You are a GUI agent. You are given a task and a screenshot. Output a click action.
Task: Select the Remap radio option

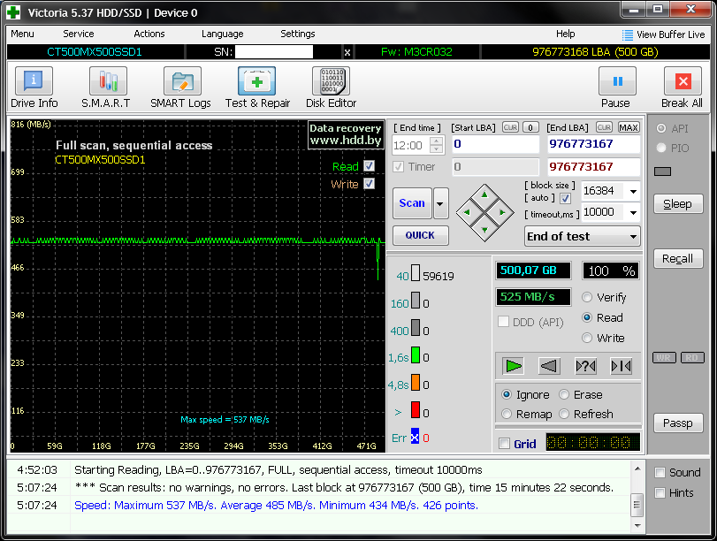click(507, 414)
